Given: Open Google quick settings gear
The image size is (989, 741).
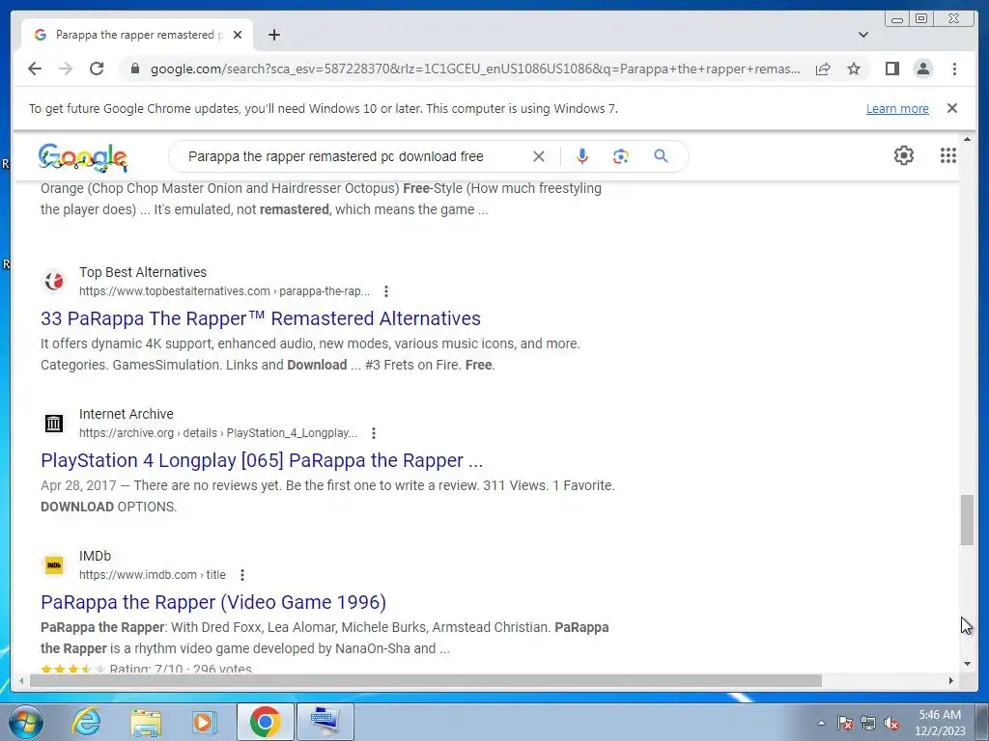Looking at the screenshot, I should (903, 155).
